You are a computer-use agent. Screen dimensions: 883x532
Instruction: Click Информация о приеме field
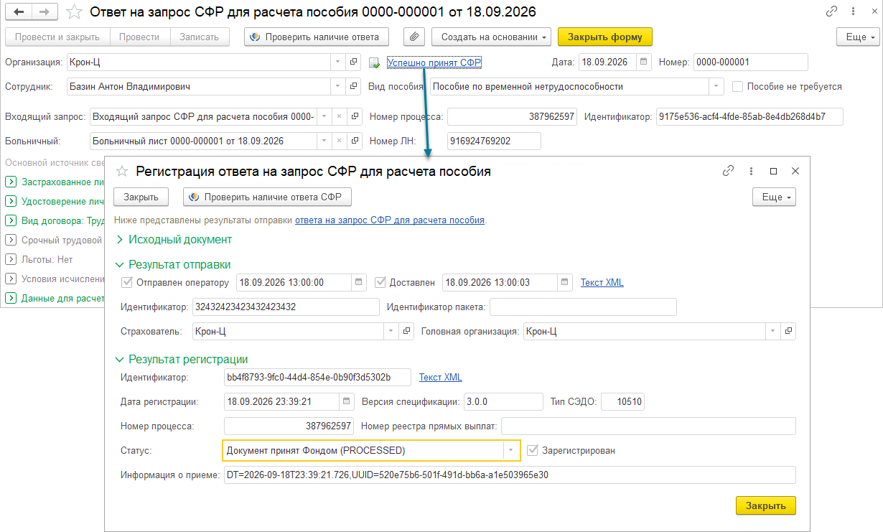pos(509,475)
